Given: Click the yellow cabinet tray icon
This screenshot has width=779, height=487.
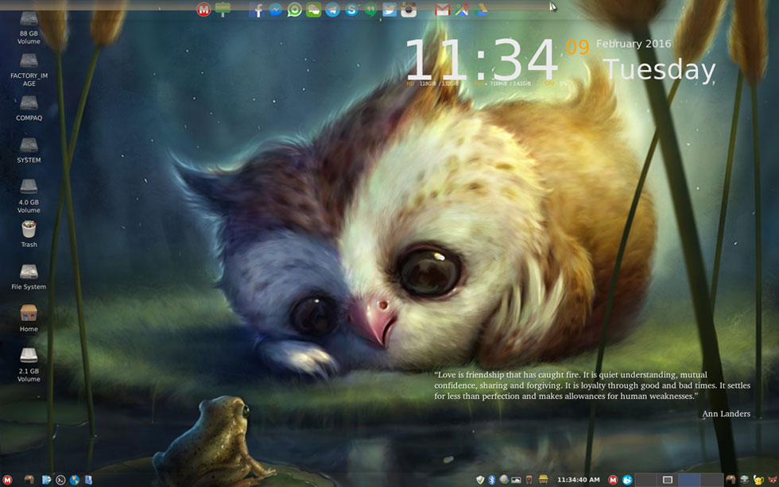Looking at the screenshot, I should [x=543, y=480].
